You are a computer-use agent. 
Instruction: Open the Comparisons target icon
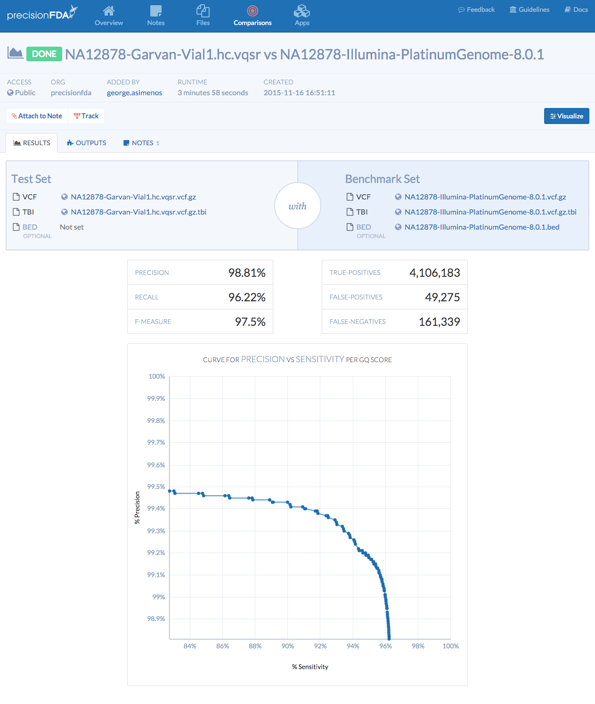pos(253,11)
